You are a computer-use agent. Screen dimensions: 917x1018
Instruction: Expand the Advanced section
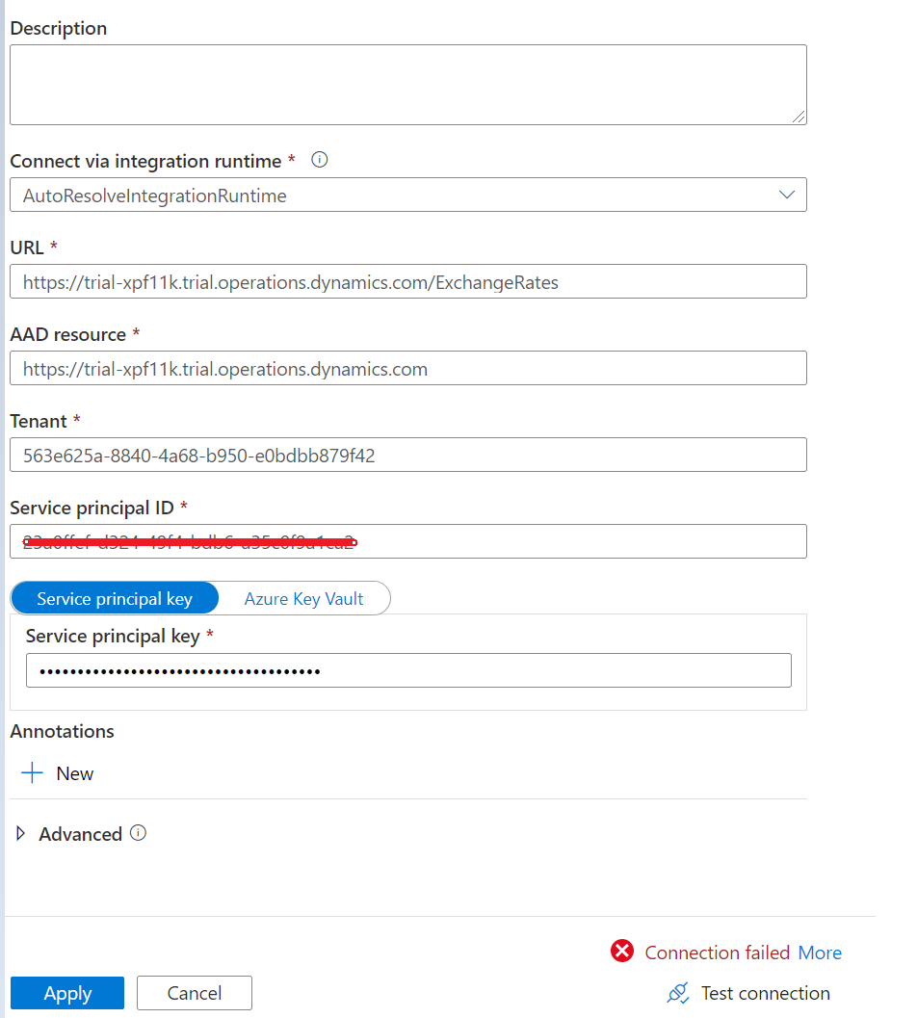point(21,833)
